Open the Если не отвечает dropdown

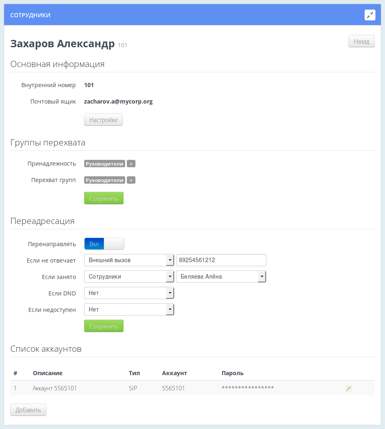click(x=170, y=260)
